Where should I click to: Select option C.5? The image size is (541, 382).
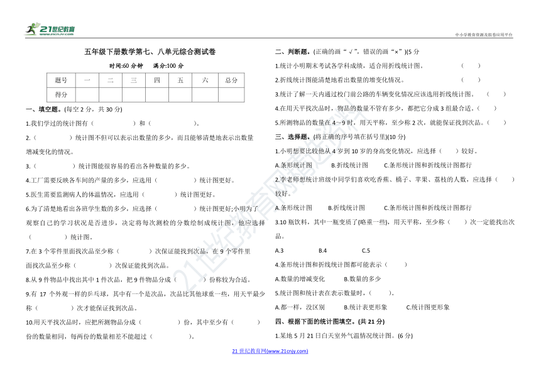click(x=366, y=251)
